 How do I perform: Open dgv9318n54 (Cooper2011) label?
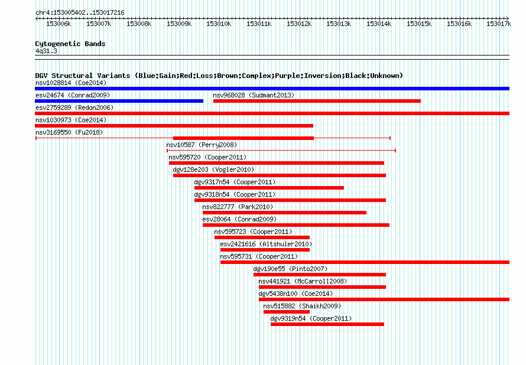(x=235, y=194)
